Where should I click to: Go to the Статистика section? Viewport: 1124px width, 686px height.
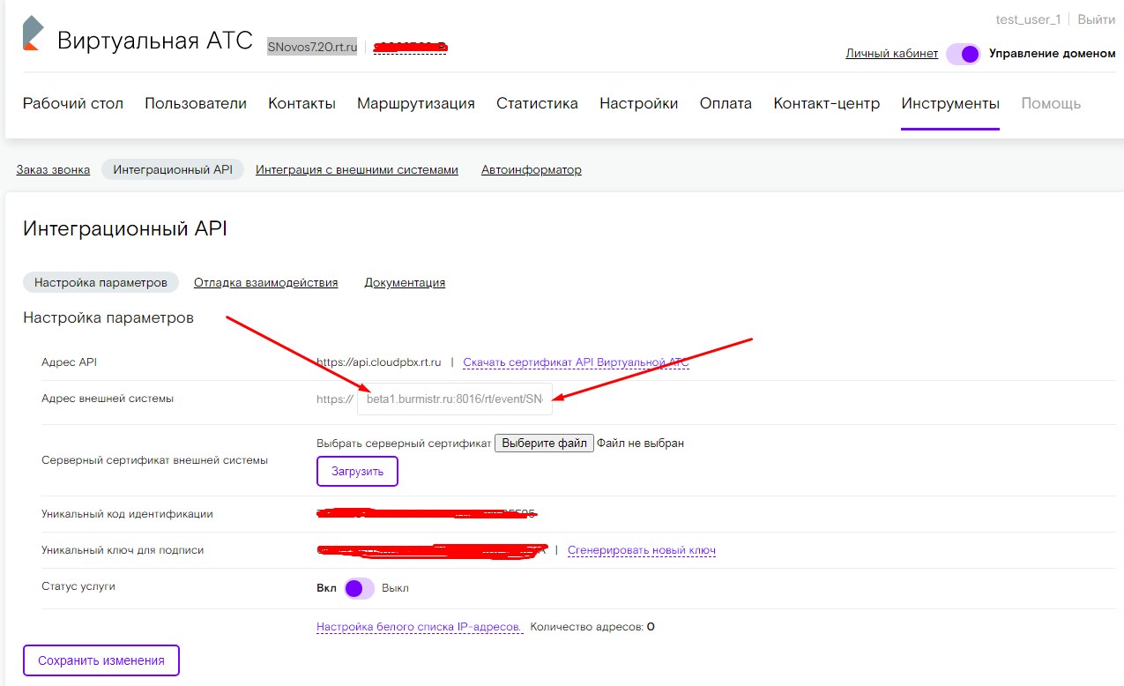coord(537,103)
